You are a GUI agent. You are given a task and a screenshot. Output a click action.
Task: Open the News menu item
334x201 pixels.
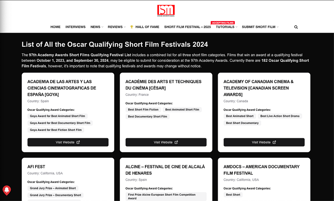pos(95,27)
